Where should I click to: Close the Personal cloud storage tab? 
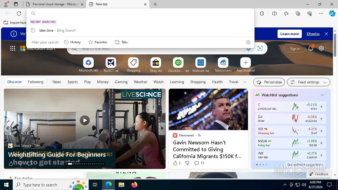[x=82, y=4]
